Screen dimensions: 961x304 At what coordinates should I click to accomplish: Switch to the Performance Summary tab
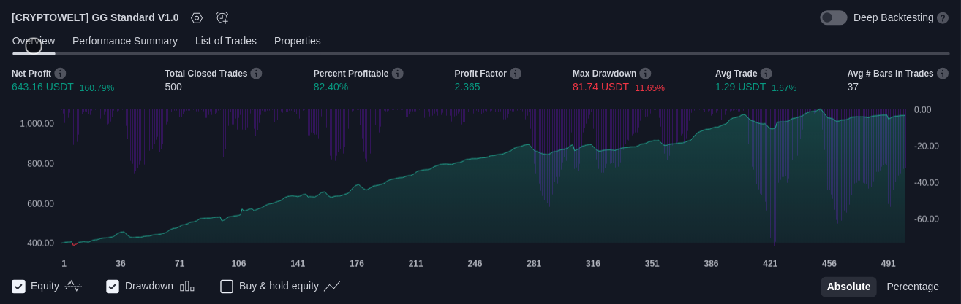point(125,41)
